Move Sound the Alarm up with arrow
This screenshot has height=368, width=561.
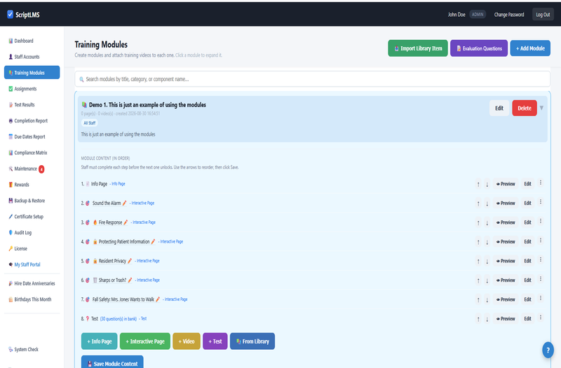[478, 204]
